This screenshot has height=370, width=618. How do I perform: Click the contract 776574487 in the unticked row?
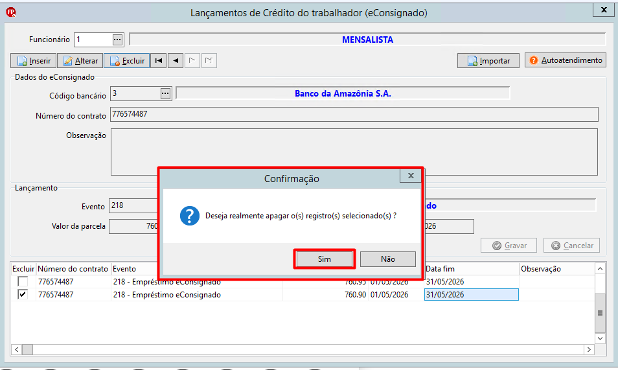pyautogui.click(x=56, y=282)
